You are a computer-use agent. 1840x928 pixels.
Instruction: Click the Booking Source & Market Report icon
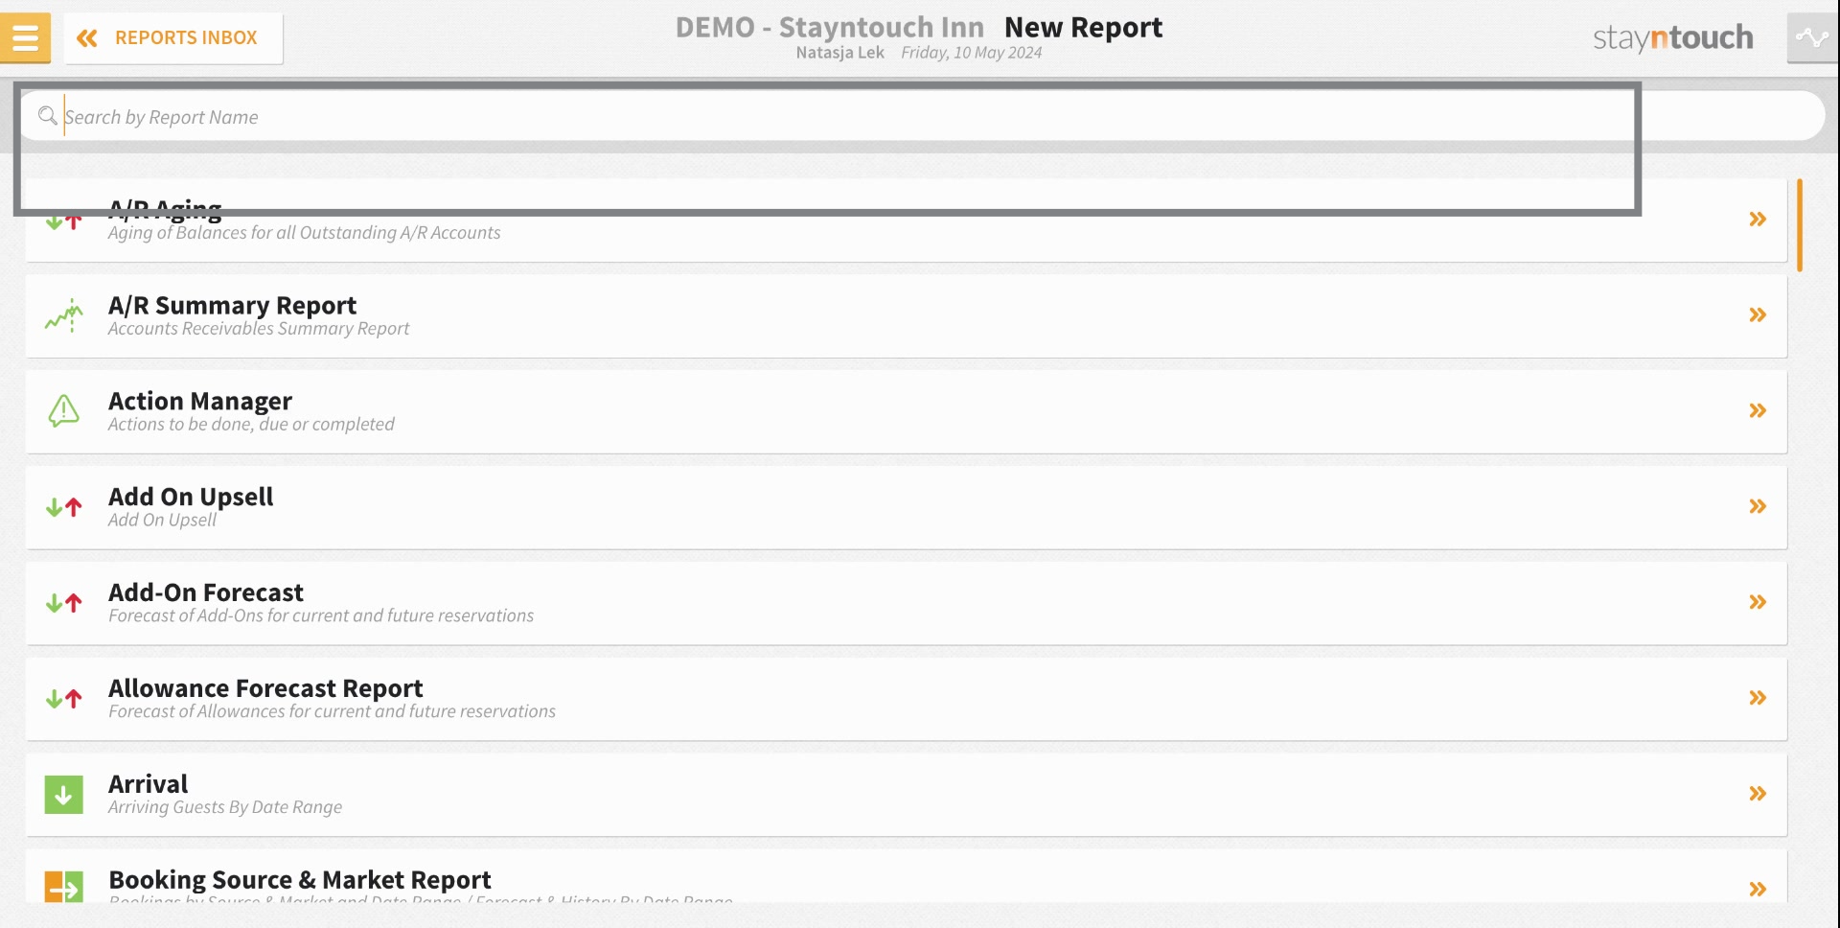pyautogui.click(x=64, y=887)
